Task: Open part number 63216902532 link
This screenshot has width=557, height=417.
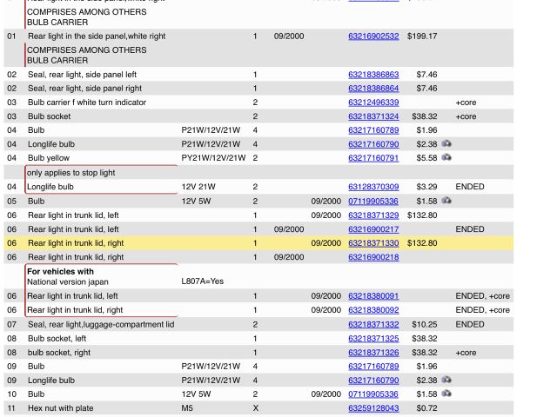Action: pos(373,36)
